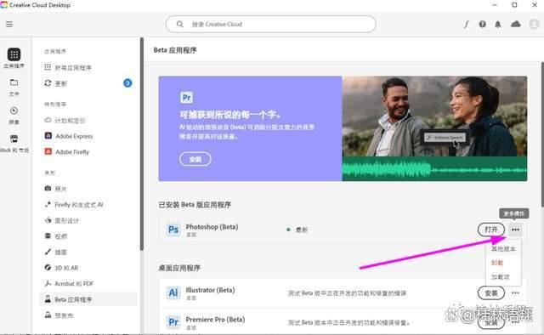Viewport: 544px width, 335px height.
Task: Select the 3D 和 AR category
Action: [61, 268]
